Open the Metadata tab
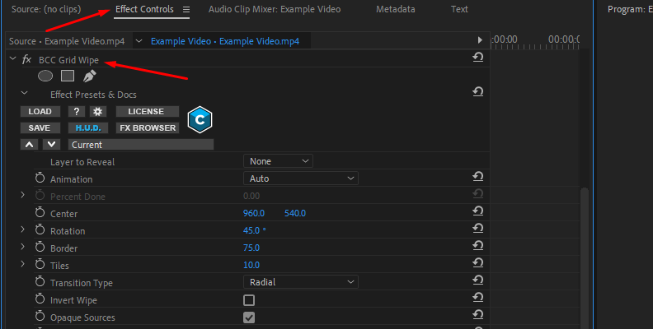The image size is (653, 329). pyautogui.click(x=396, y=10)
